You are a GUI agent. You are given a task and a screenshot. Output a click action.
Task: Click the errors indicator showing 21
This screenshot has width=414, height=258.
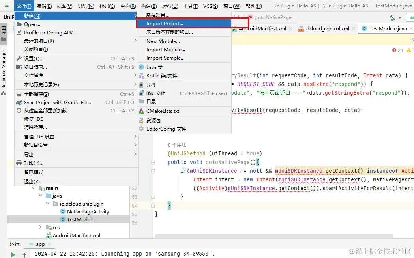coord(397,50)
